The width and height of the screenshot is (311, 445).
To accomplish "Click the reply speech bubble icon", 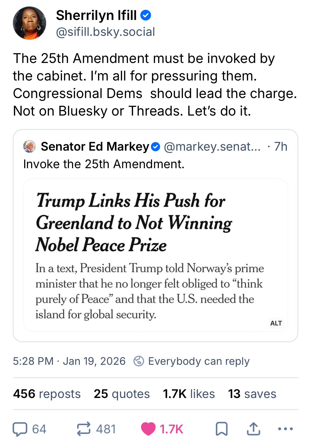I will 20,429.
